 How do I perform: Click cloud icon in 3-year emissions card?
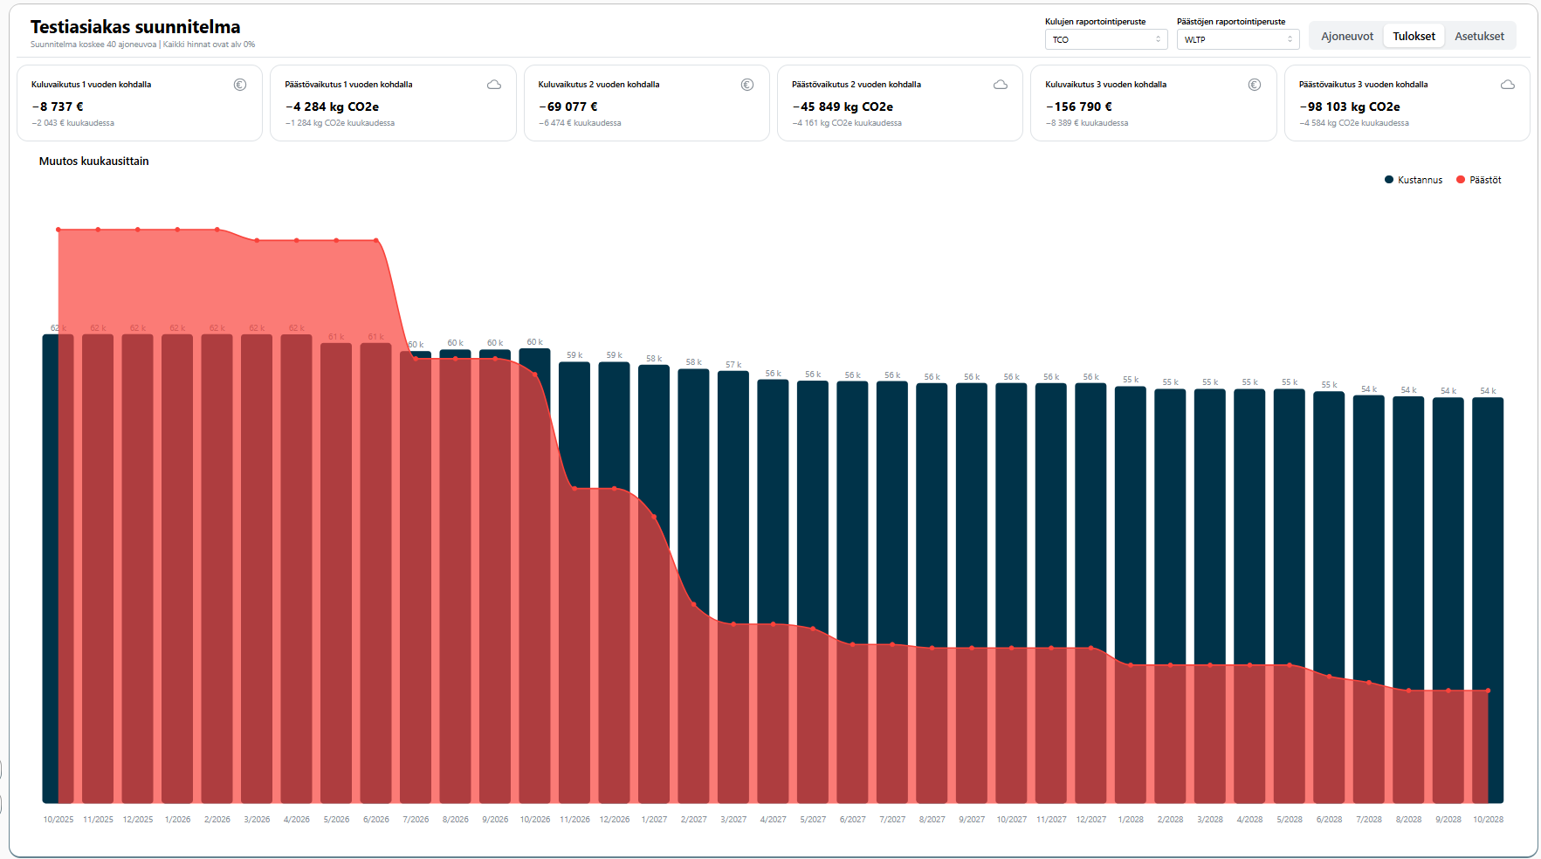click(1508, 85)
